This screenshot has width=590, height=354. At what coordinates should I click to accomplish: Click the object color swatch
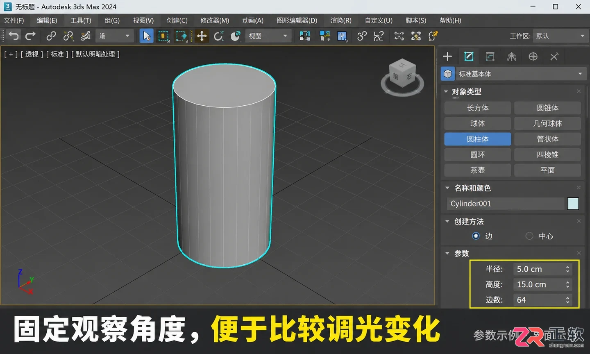[573, 204]
